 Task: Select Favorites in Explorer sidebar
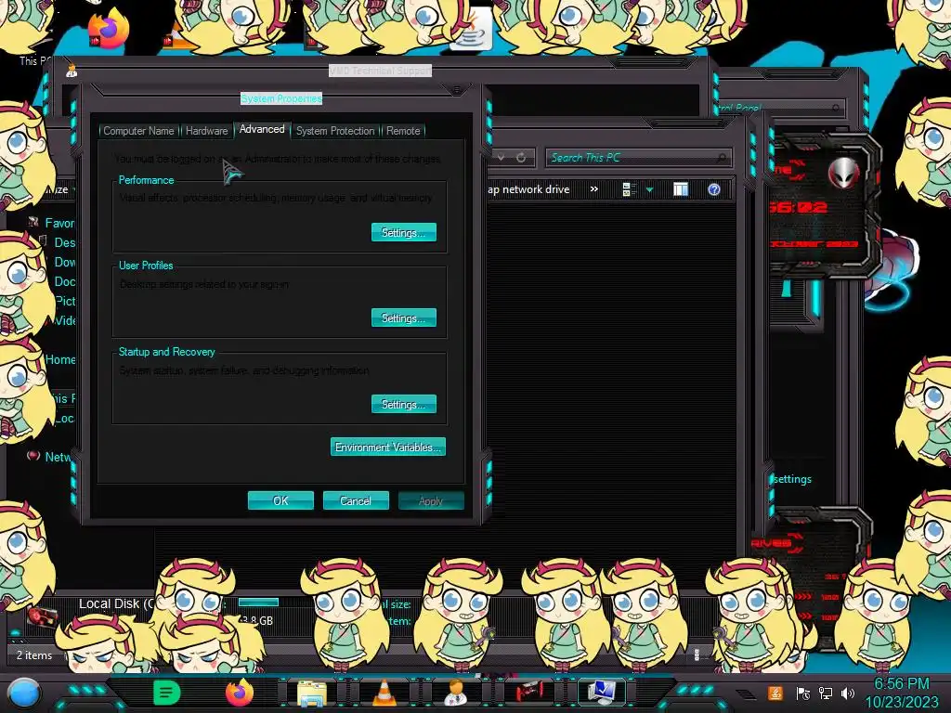(x=60, y=223)
